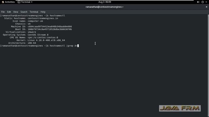Viewport: 209px width, 117px height.
Task: Click the Boot ID value 100bf9734c8a45719520dbe3b863870b
Action: pos(50,29)
